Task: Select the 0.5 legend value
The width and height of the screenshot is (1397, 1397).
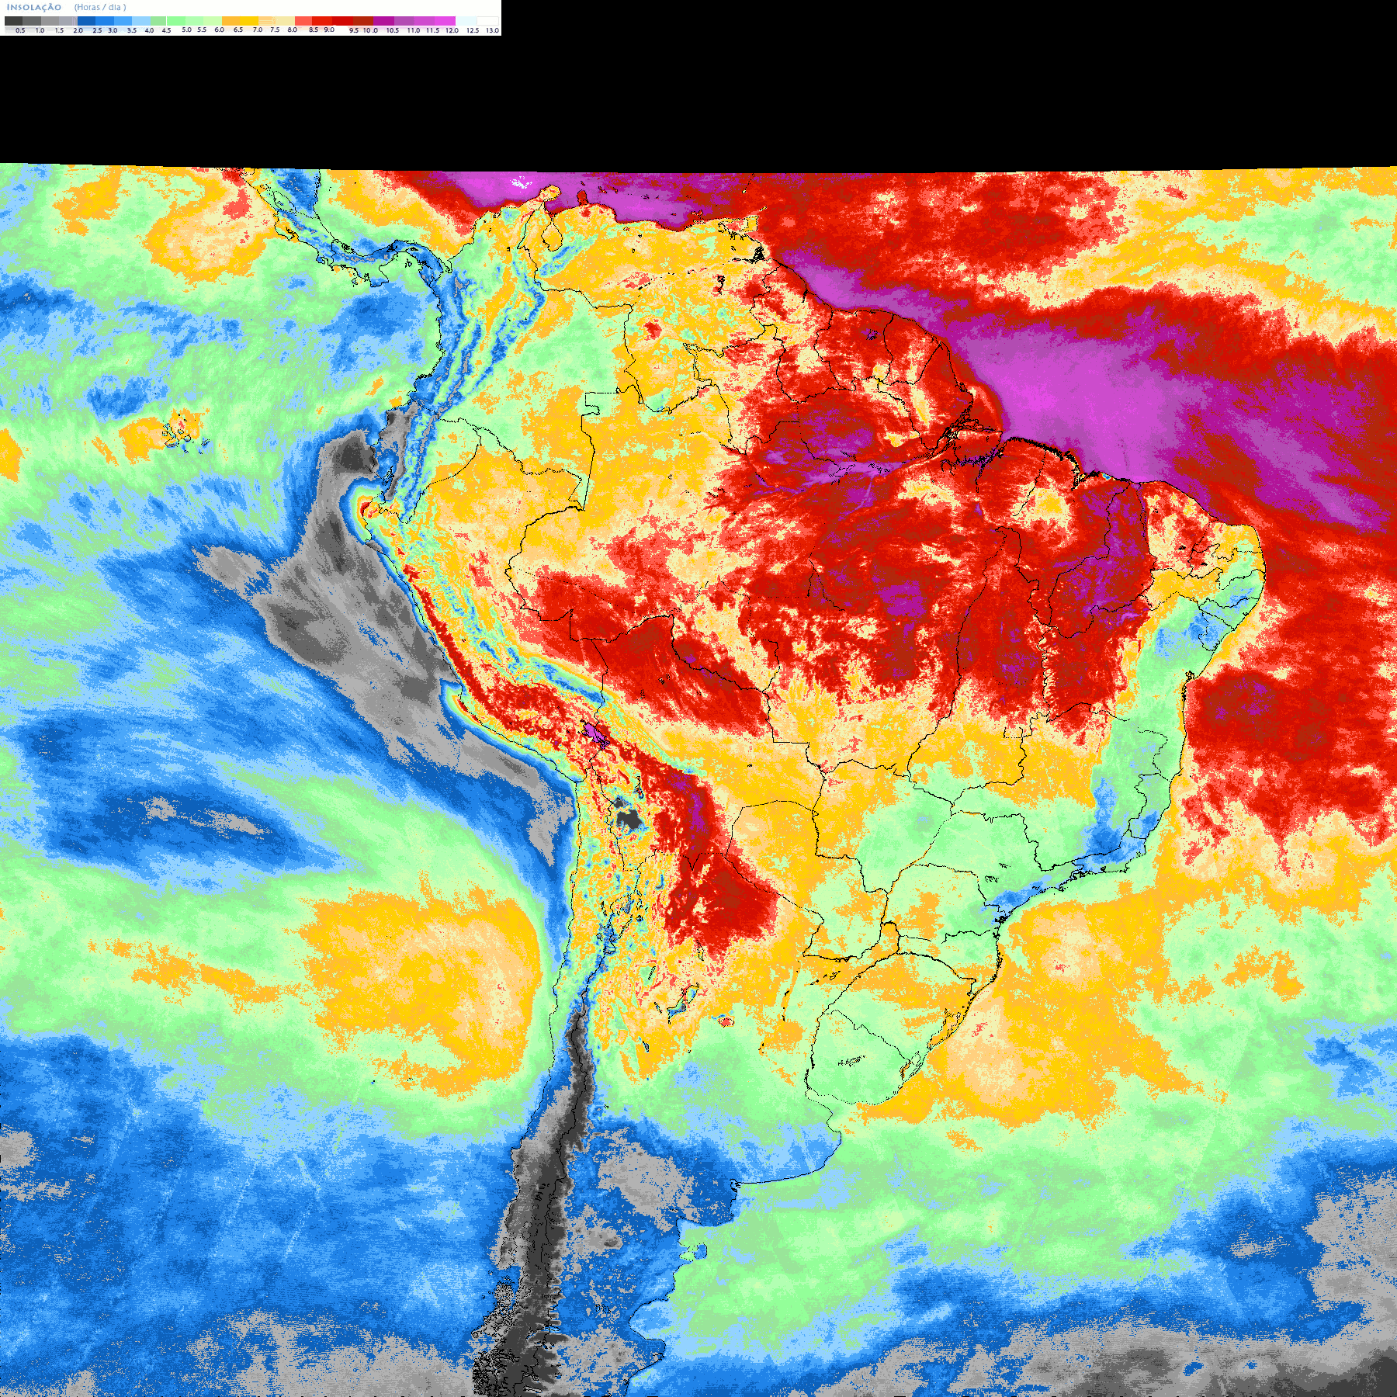Action: click(x=20, y=30)
